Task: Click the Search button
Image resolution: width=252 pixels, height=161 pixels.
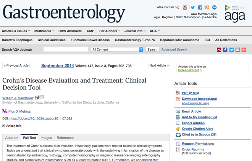Action: [152, 49]
